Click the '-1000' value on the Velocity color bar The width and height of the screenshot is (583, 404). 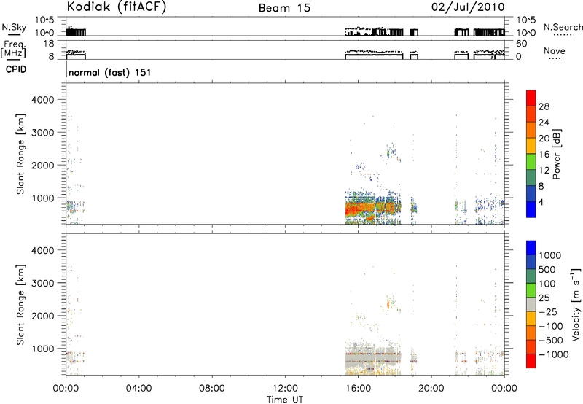(553, 354)
